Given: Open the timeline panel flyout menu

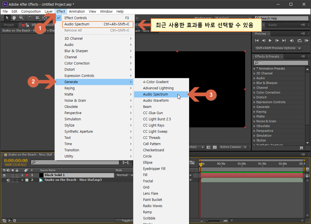Looking at the screenshot, I should [303, 154].
